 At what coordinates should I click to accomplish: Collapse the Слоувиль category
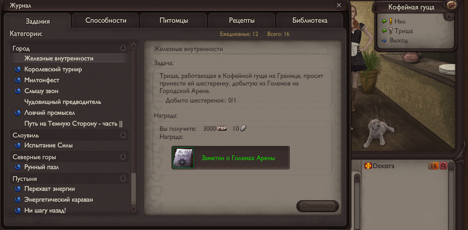[123, 135]
